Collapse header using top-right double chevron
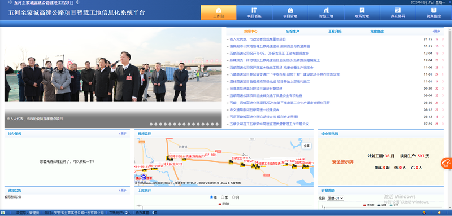This screenshot has height=216, width=452. click(x=450, y=2)
